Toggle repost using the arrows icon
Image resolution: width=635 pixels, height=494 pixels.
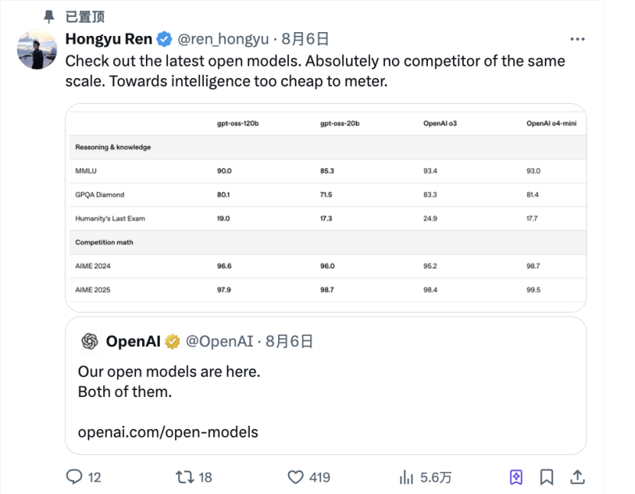(184, 477)
